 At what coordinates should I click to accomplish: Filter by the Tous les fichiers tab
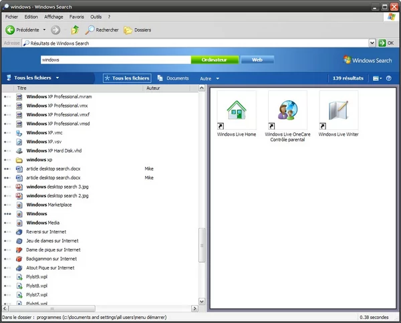tap(127, 78)
